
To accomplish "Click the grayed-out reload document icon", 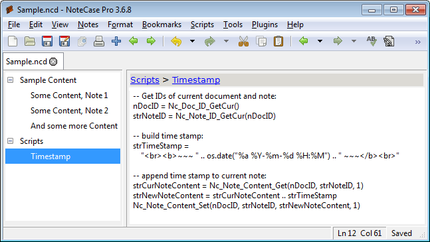I will click(82, 42).
